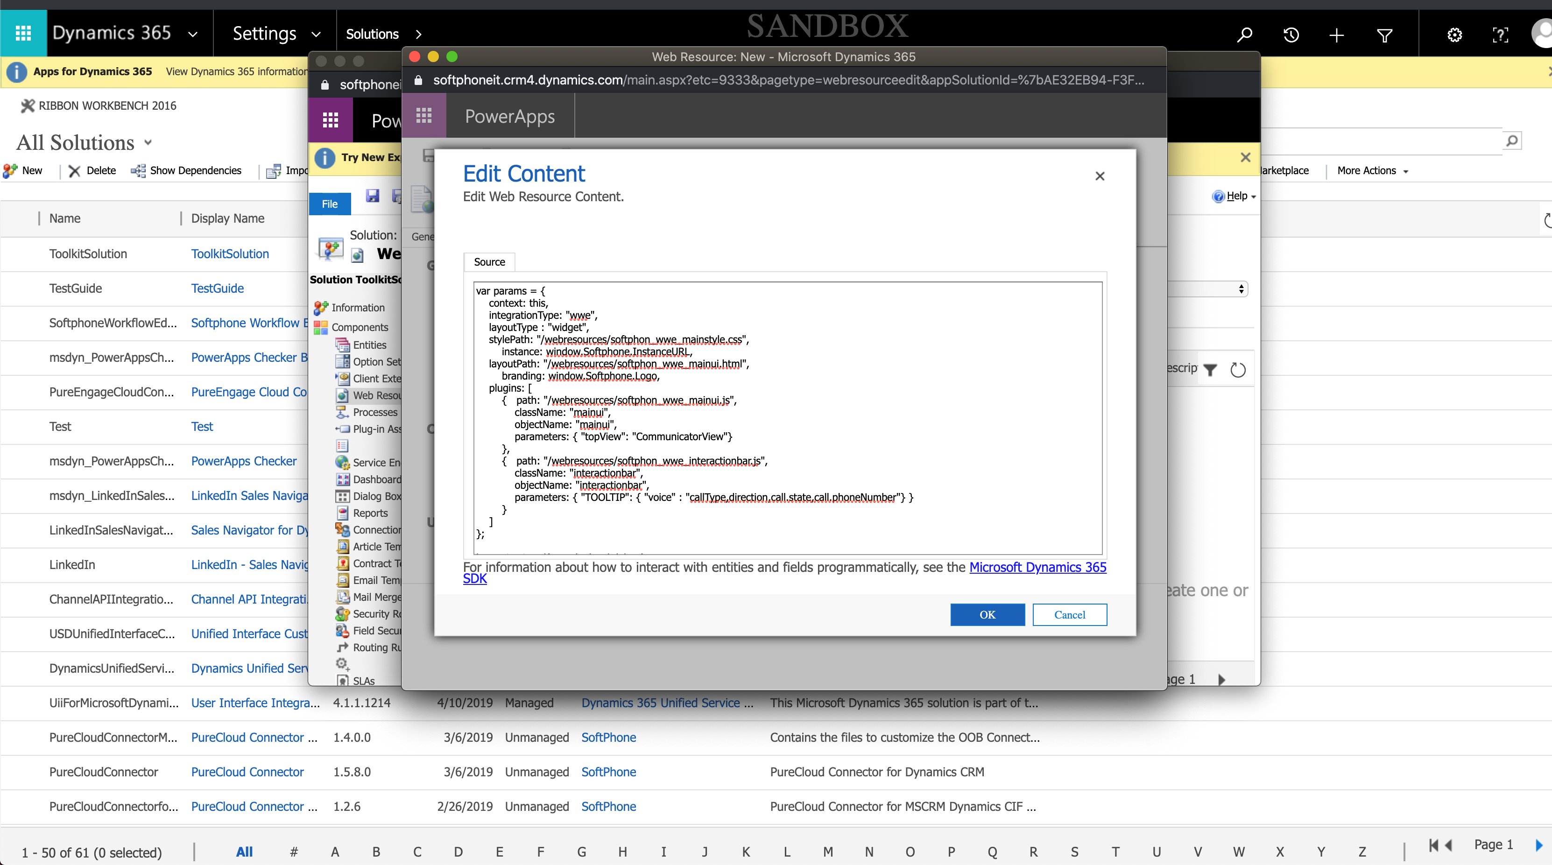The image size is (1552, 865).
Task: Click search icon in solutions list search box
Action: (1511, 141)
